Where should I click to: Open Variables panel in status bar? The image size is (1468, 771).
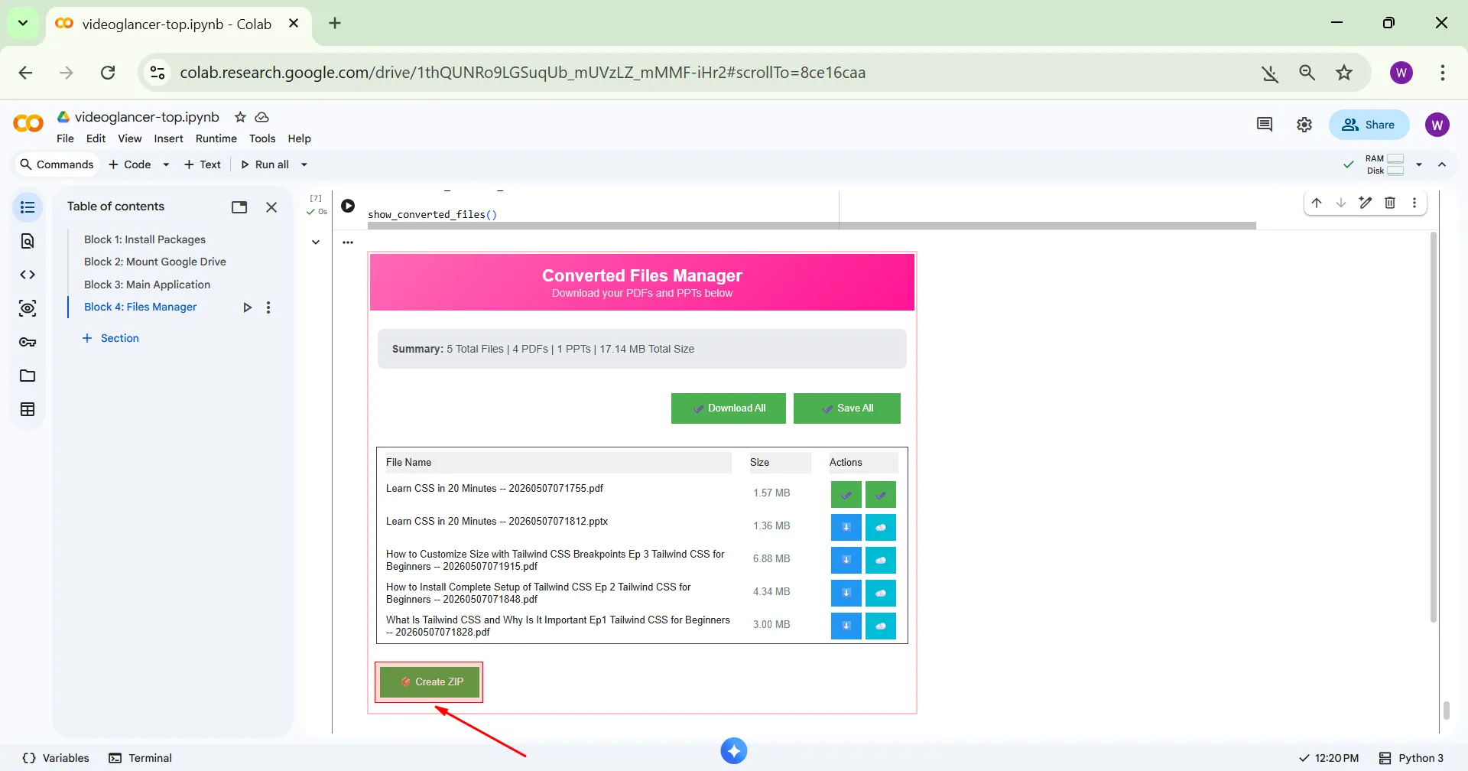[x=56, y=758]
